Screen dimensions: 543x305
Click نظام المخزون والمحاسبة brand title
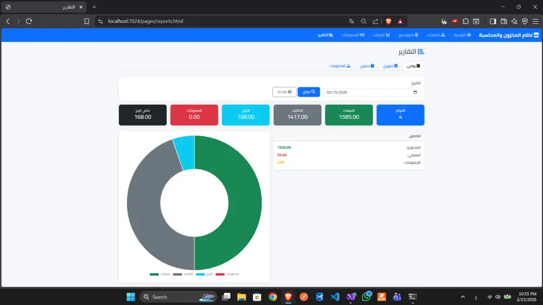coord(509,35)
